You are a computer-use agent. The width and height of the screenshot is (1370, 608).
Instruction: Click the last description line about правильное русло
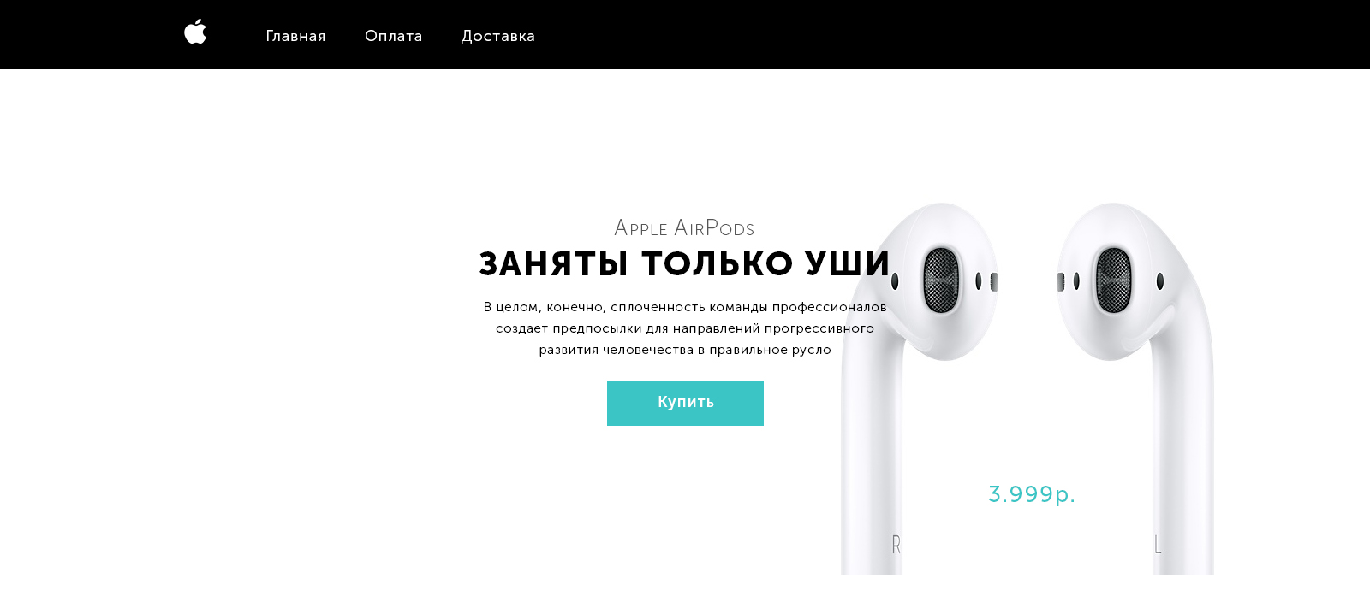point(685,350)
